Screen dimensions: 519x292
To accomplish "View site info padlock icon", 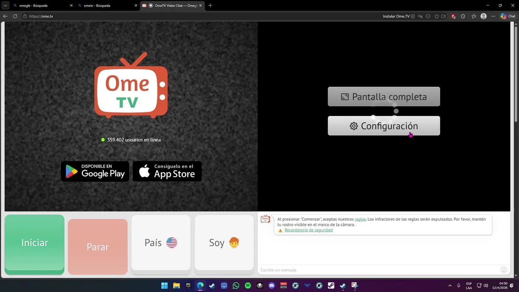I will [x=25, y=16].
